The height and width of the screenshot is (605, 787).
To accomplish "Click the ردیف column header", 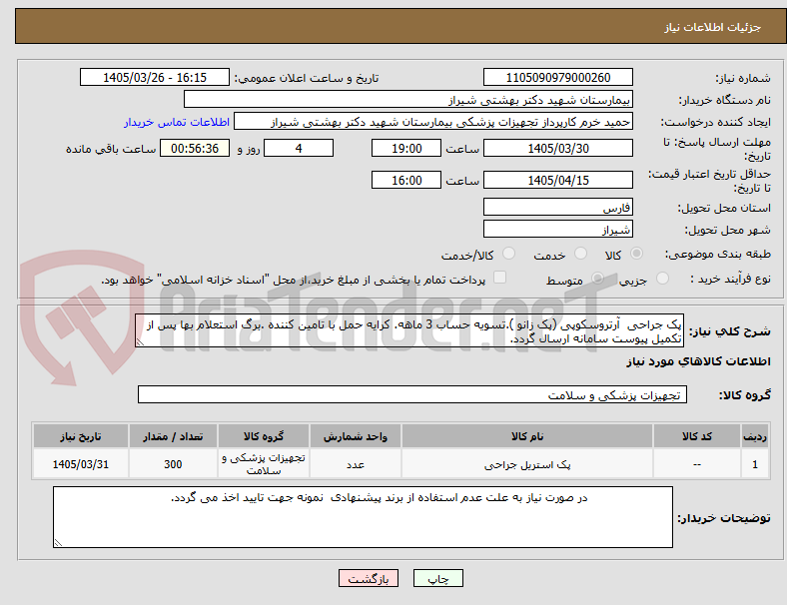I will click(x=754, y=436).
